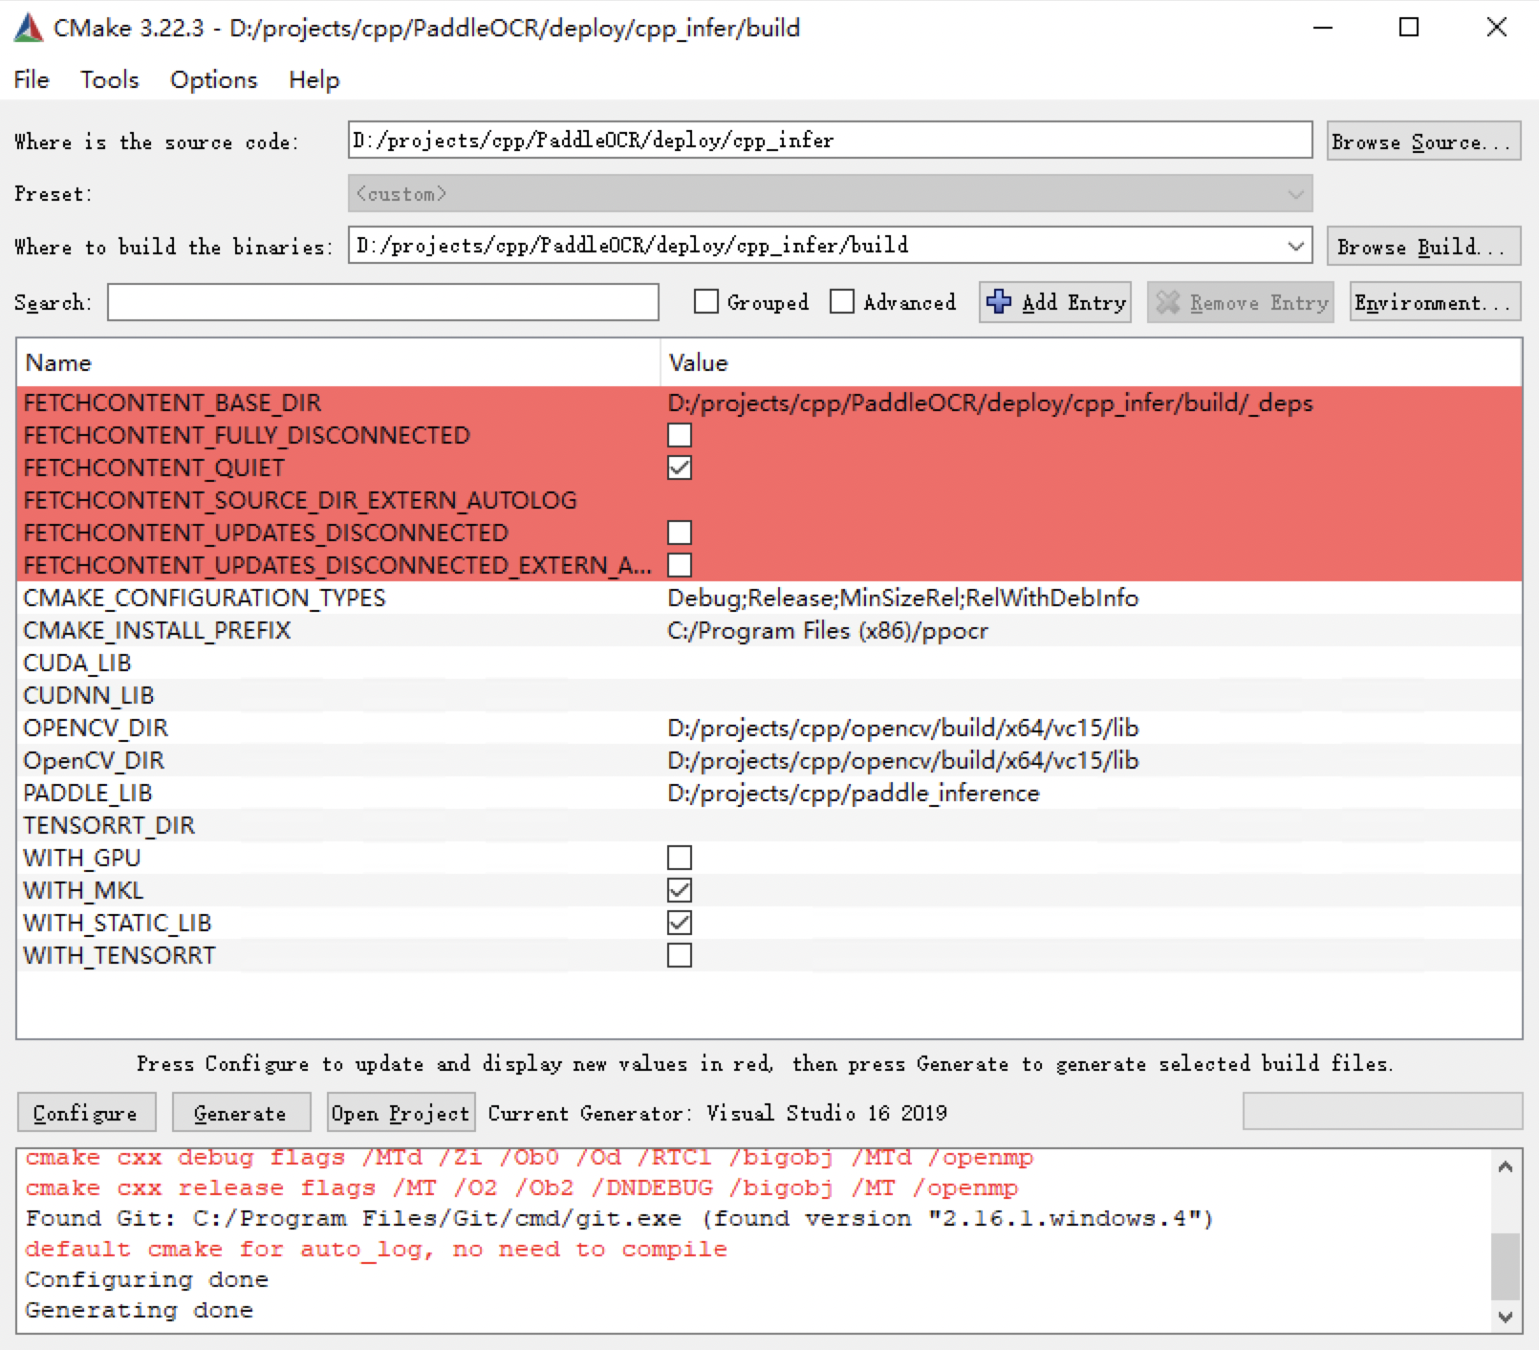The image size is (1539, 1350).
Task: Open the Options menu
Action: tap(212, 80)
